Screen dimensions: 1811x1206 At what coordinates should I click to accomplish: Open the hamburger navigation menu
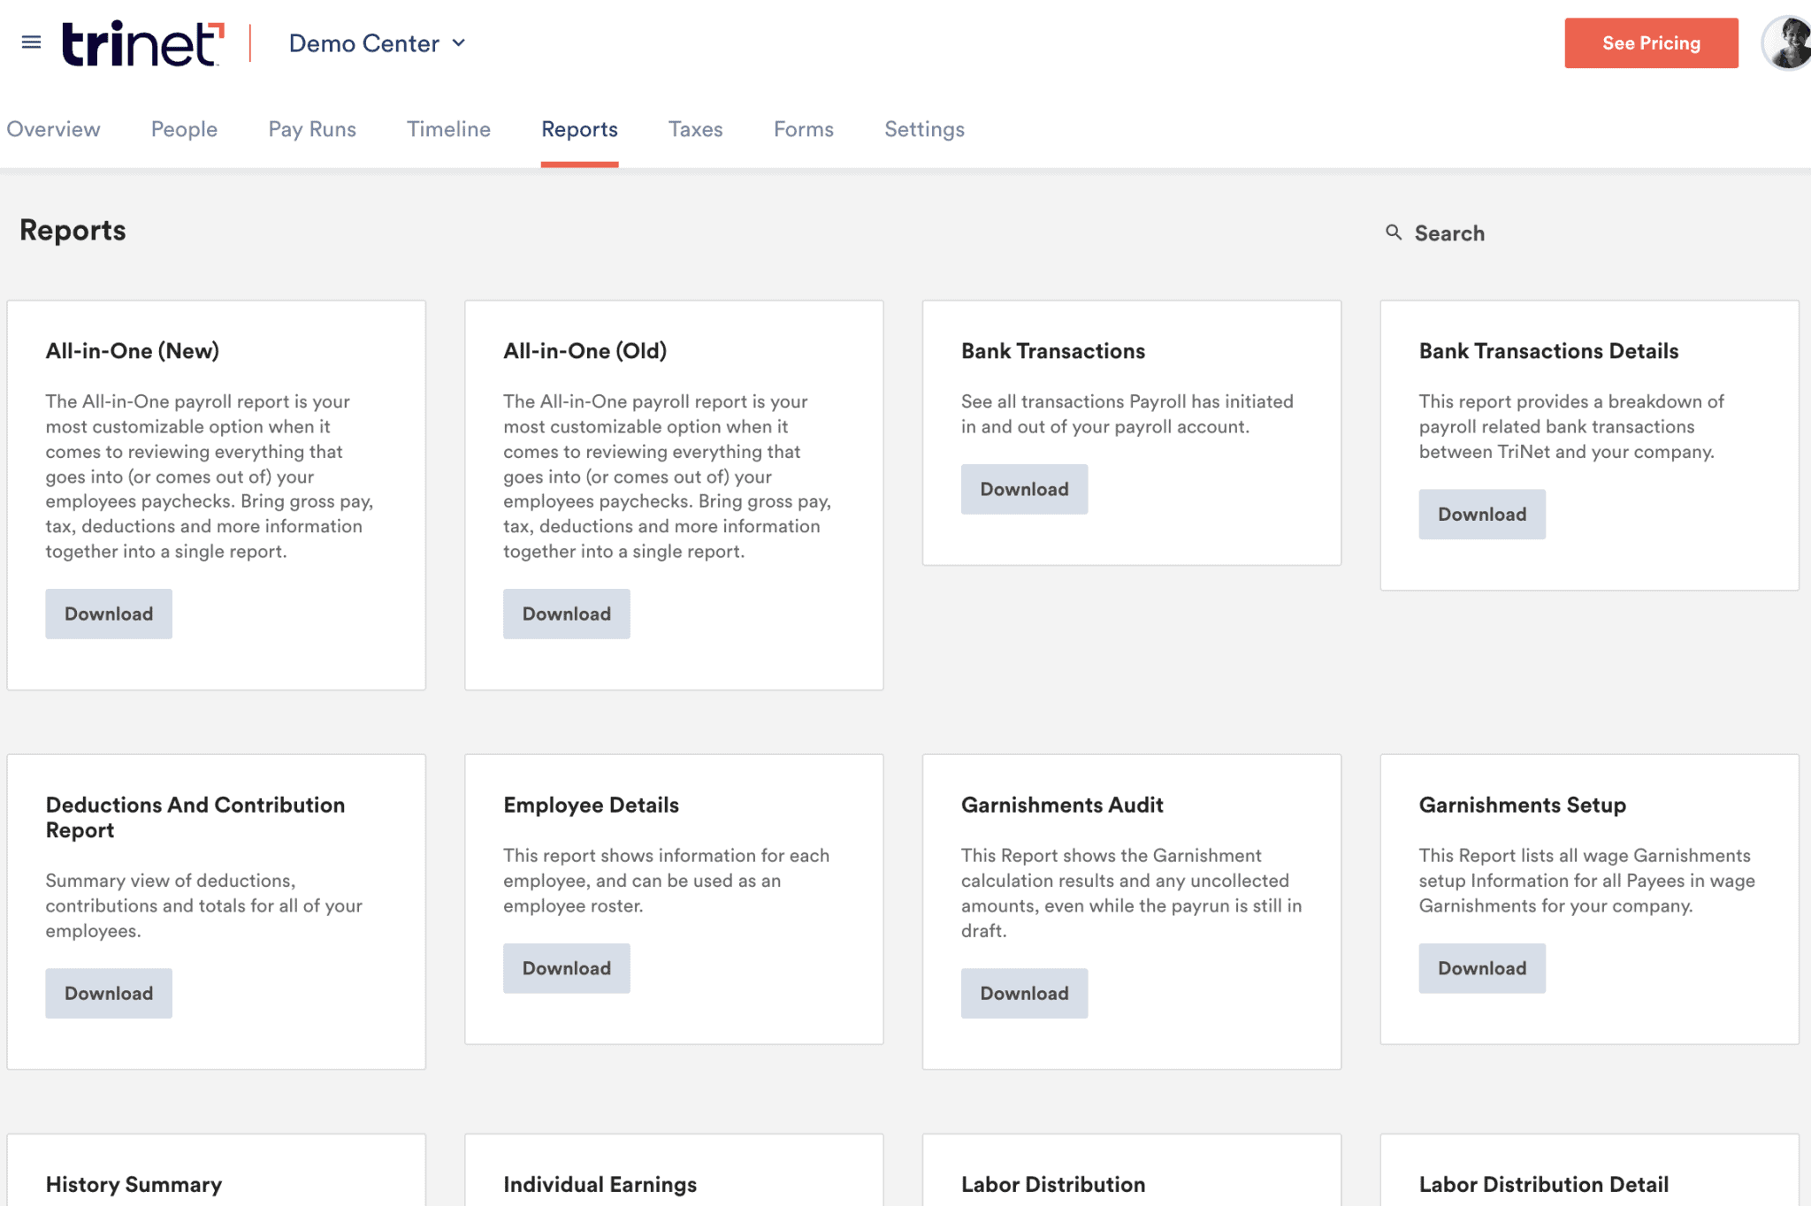pos(31,42)
